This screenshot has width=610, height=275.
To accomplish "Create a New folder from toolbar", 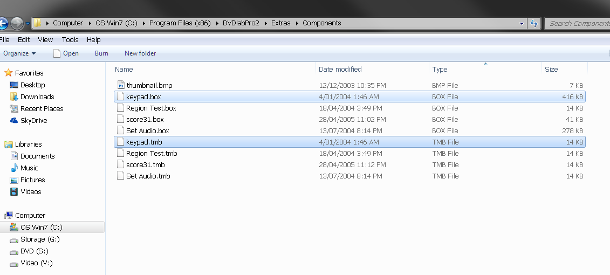I will (x=140, y=53).
